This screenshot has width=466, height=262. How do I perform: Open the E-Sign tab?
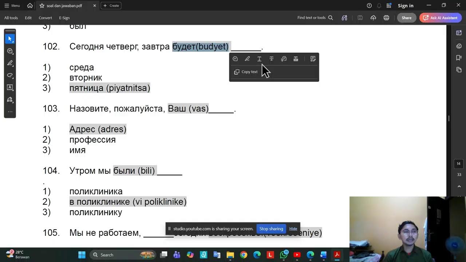point(64,18)
